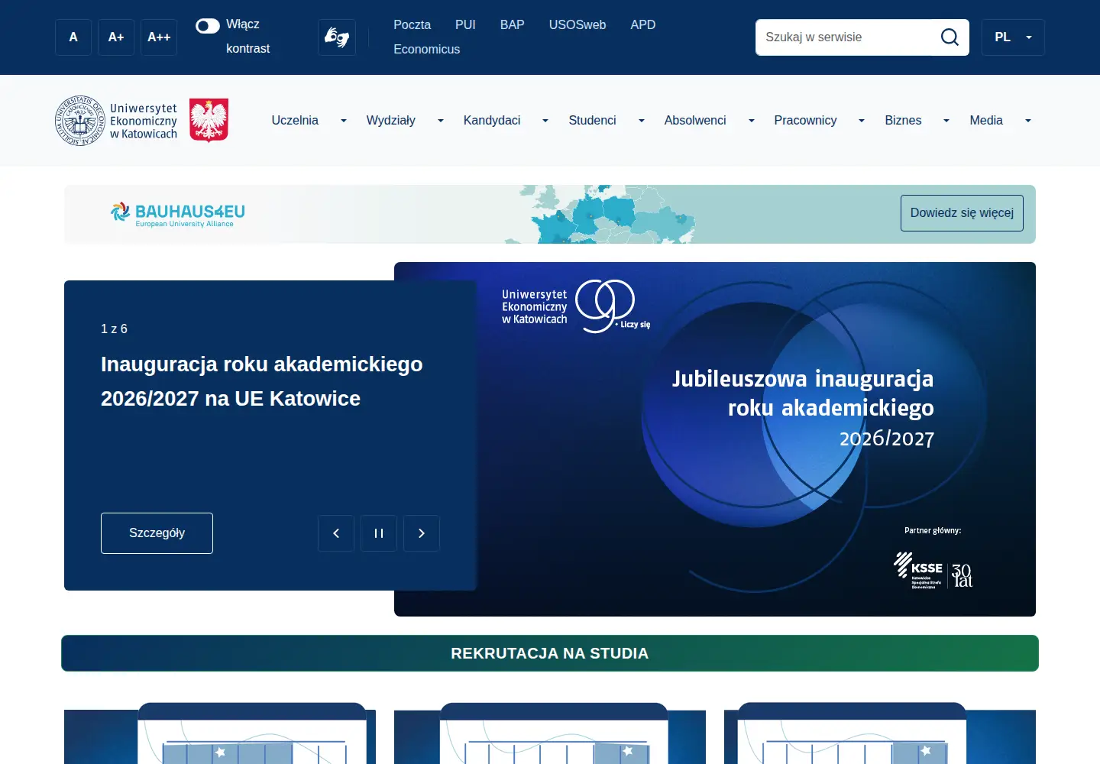Toggle the high contrast switch
This screenshot has width=1100, height=764.
[208, 26]
